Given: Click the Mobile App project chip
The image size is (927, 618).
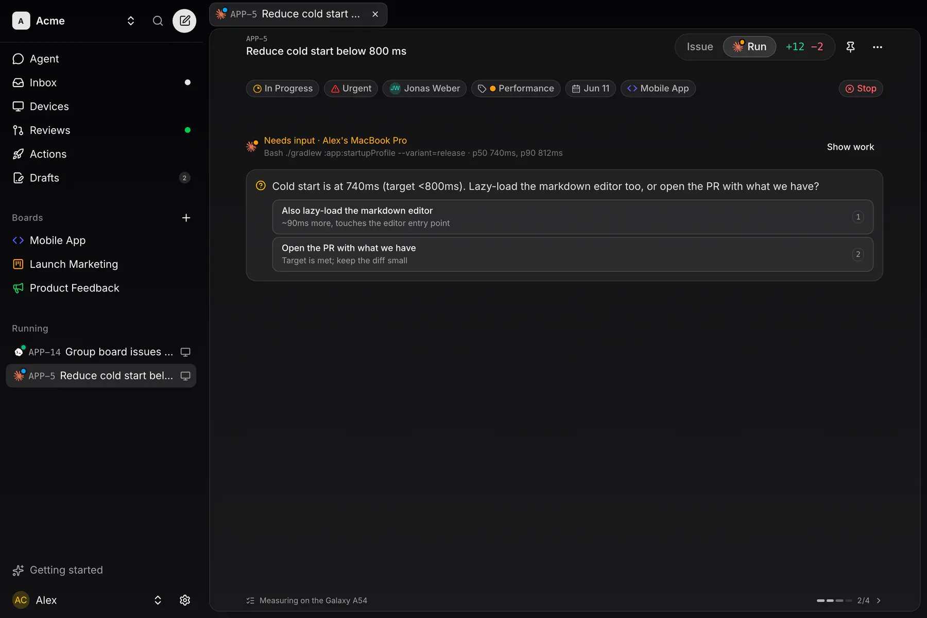Looking at the screenshot, I should tap(658, 89).
